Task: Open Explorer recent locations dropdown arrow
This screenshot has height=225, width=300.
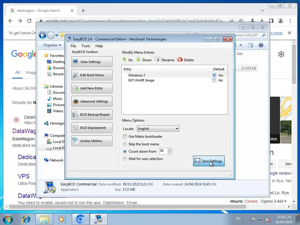Action: click(x=57, y=35)
